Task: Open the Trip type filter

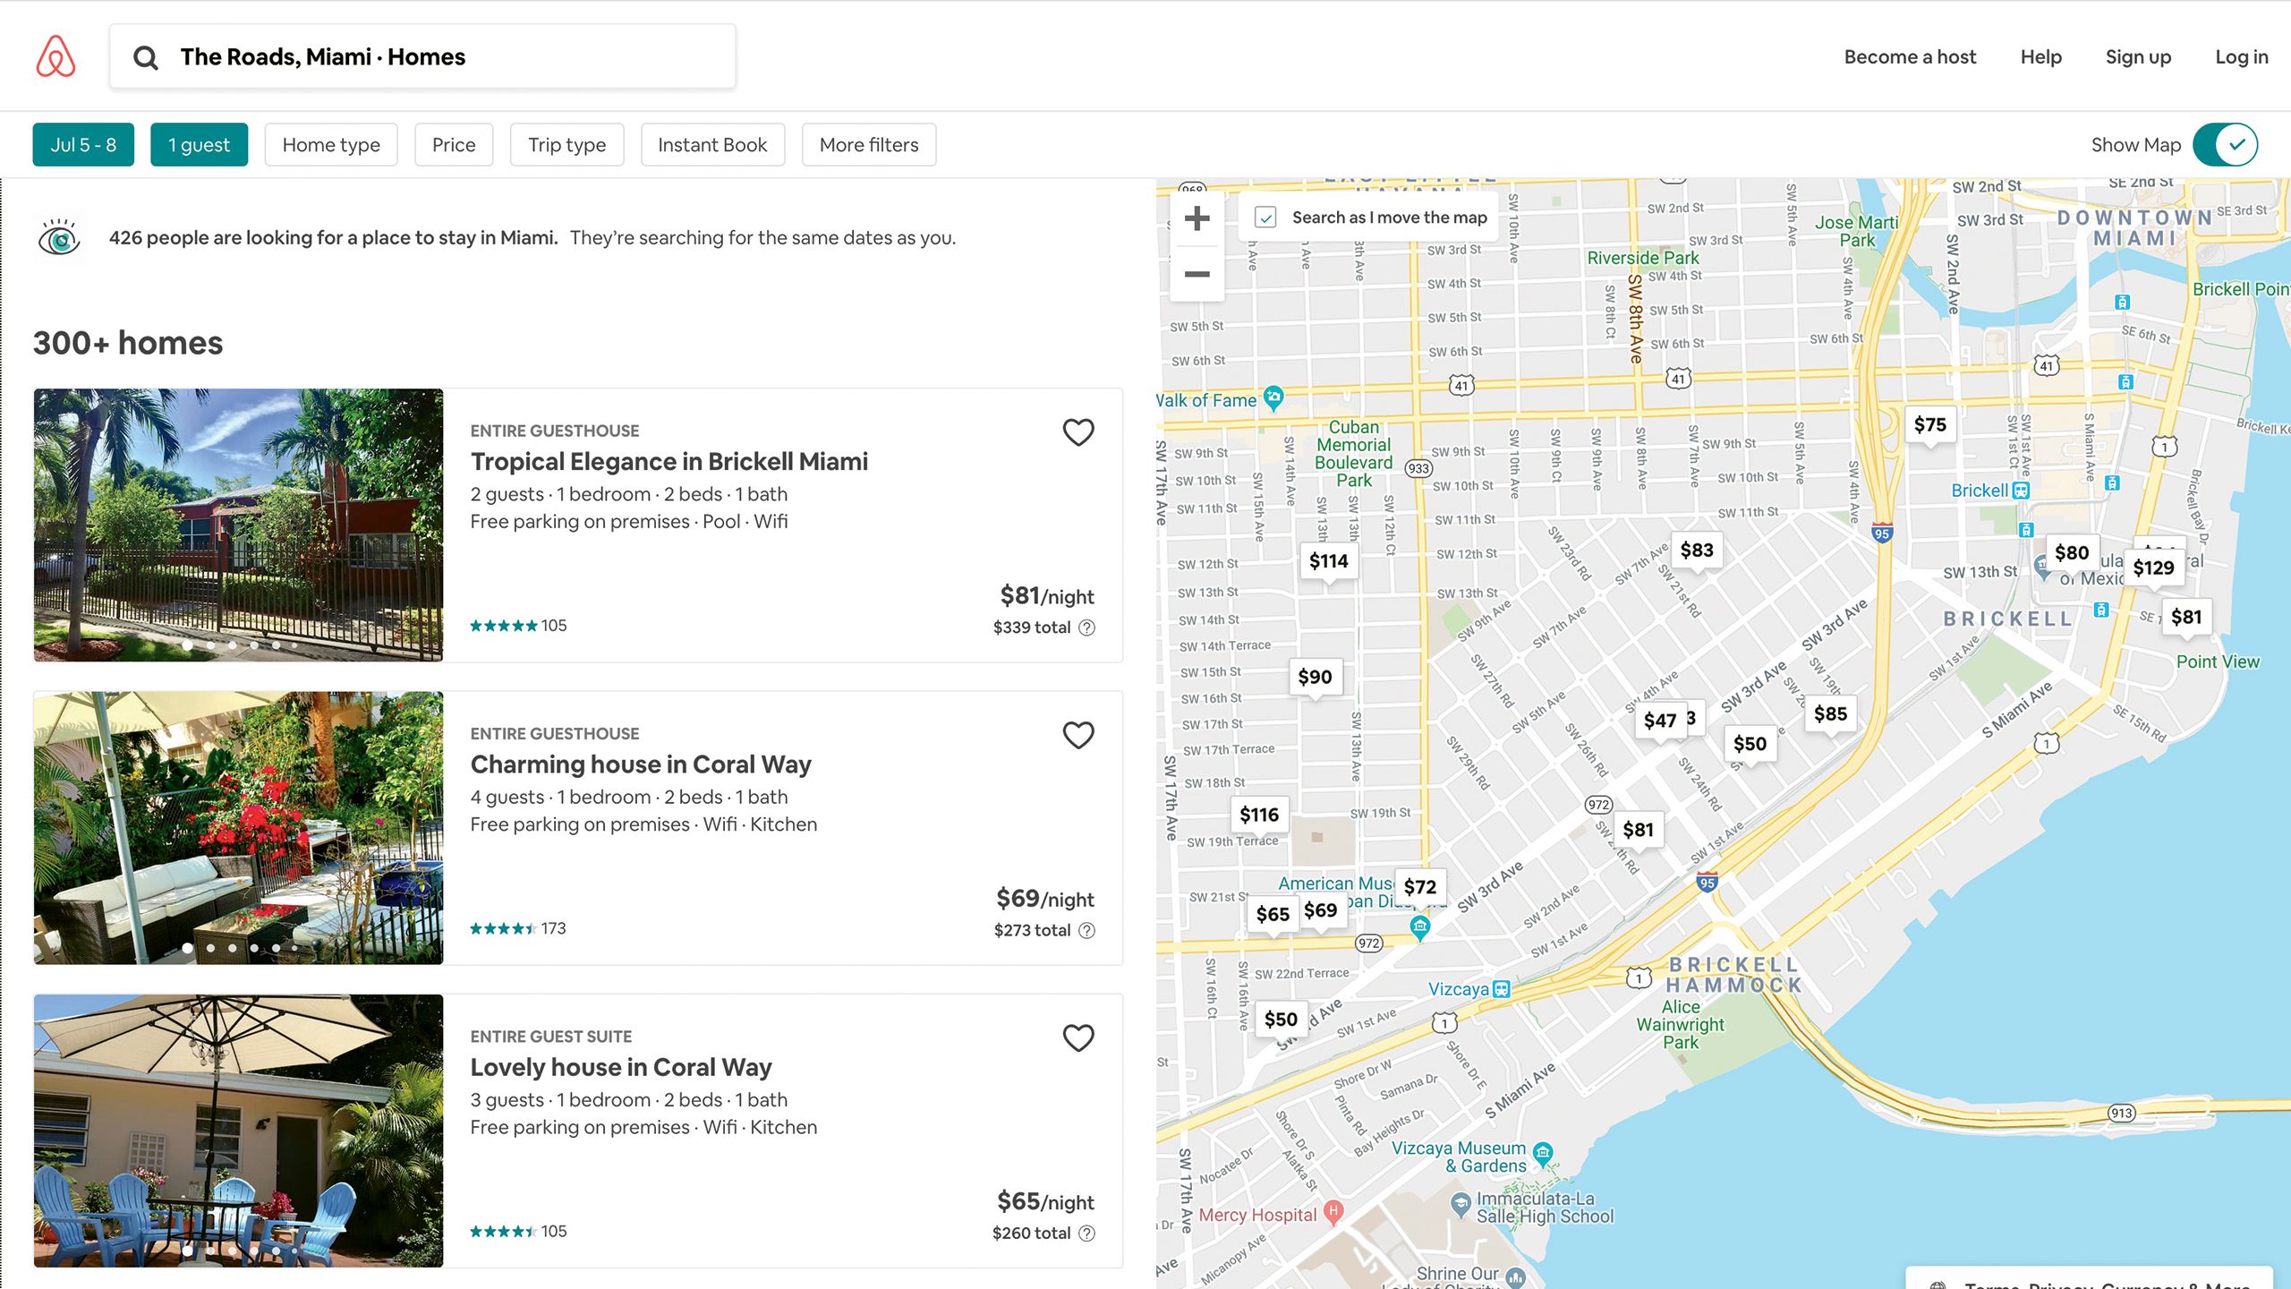Action: point(566,145)
